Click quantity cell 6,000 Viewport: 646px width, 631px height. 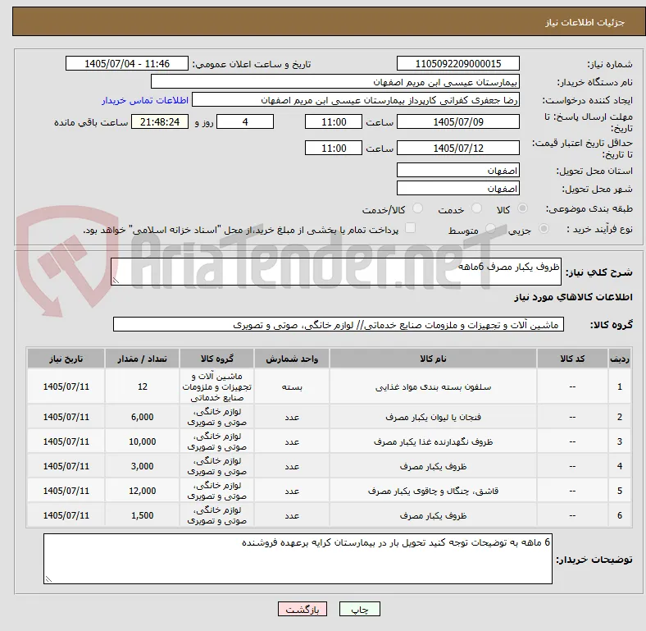tap(142, 417)
